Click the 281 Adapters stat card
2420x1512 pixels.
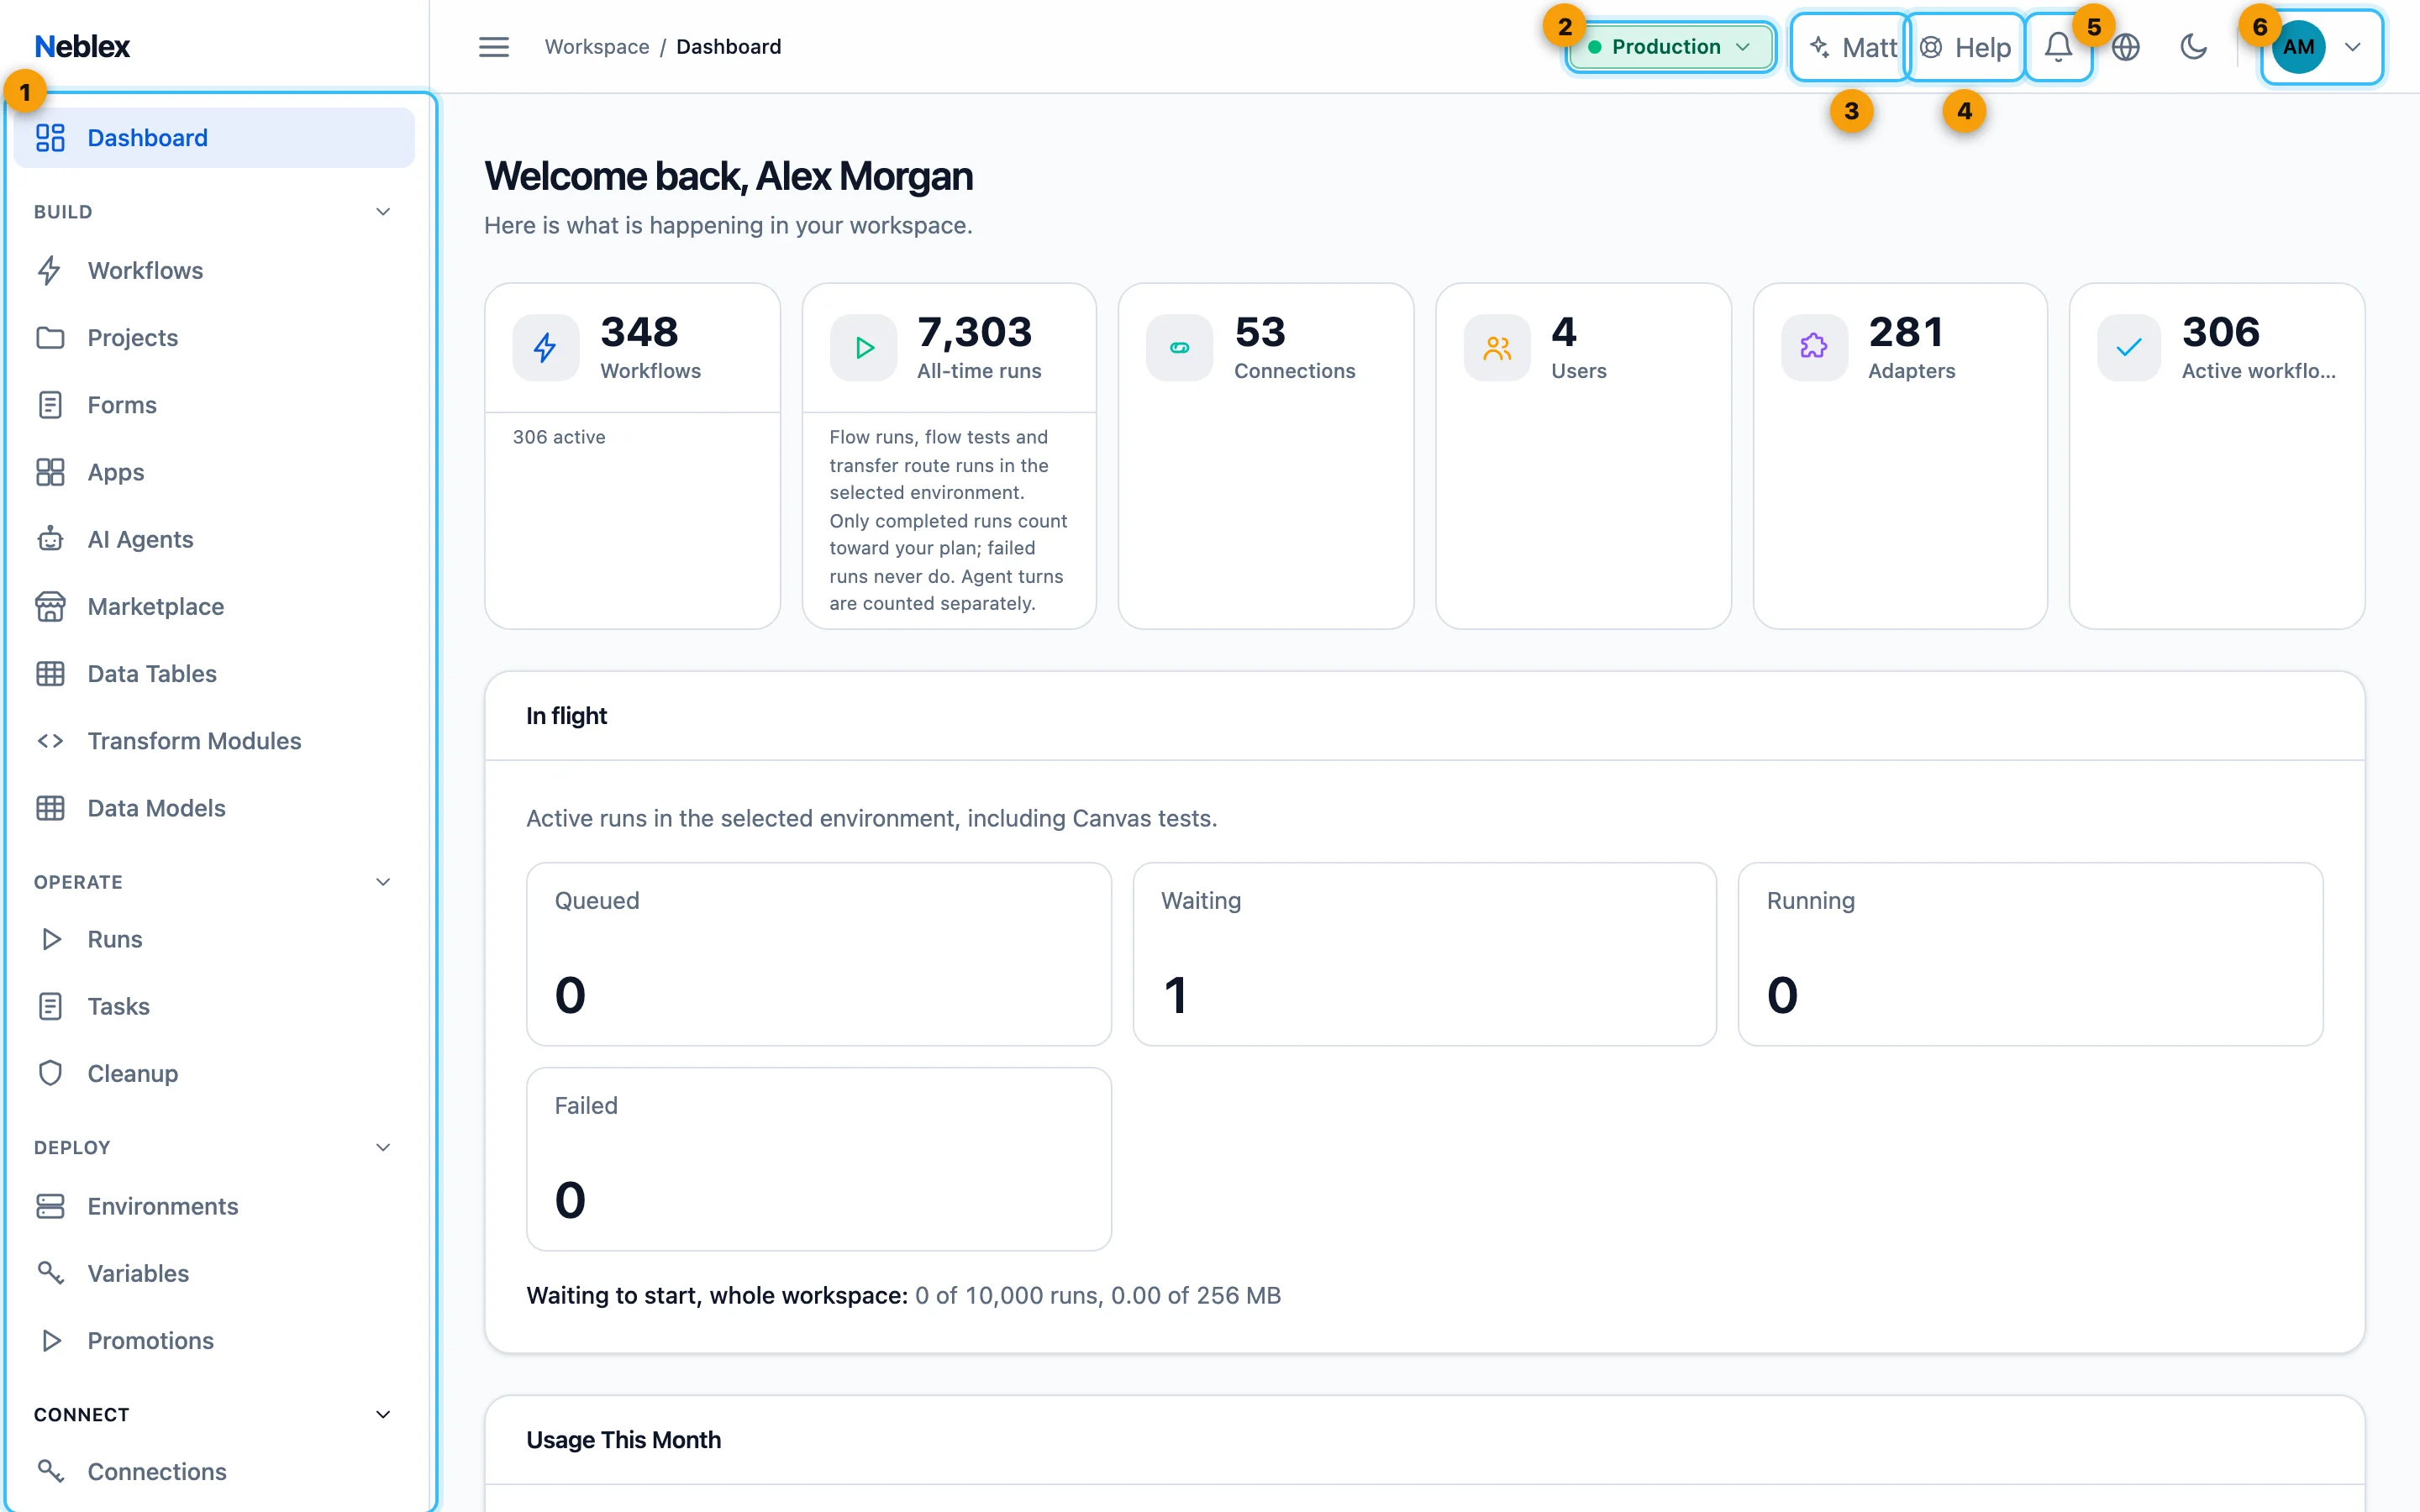pyautogui.click(x=1900, y=456)
